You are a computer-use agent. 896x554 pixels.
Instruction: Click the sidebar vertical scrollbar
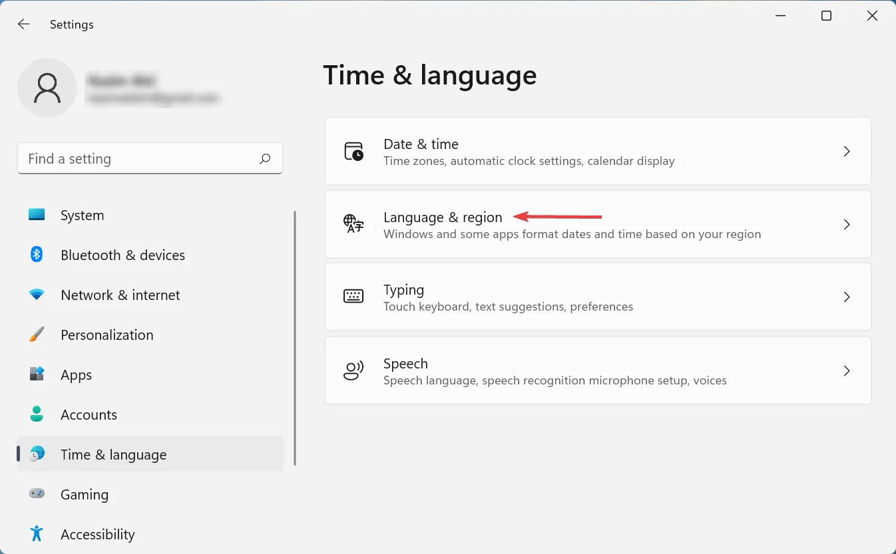click(x=295, y=338)
